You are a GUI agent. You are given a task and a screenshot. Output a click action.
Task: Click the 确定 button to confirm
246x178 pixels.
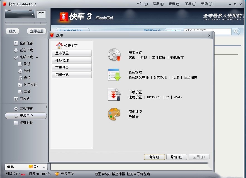154,157
